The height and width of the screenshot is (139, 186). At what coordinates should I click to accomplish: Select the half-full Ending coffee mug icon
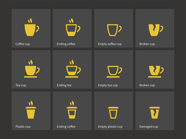[x=73, y=27]
